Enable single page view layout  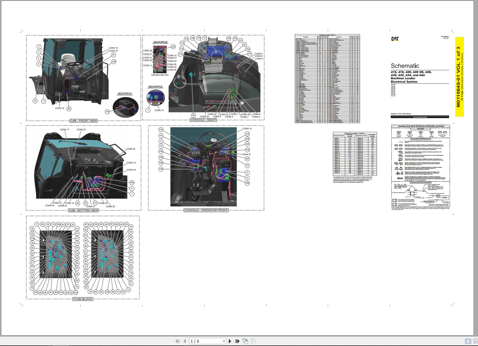point(468,341)
